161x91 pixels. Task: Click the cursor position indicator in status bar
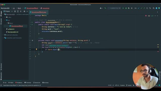point(110,85)
